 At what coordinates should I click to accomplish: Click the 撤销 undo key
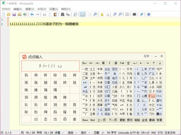coord(152,120)
